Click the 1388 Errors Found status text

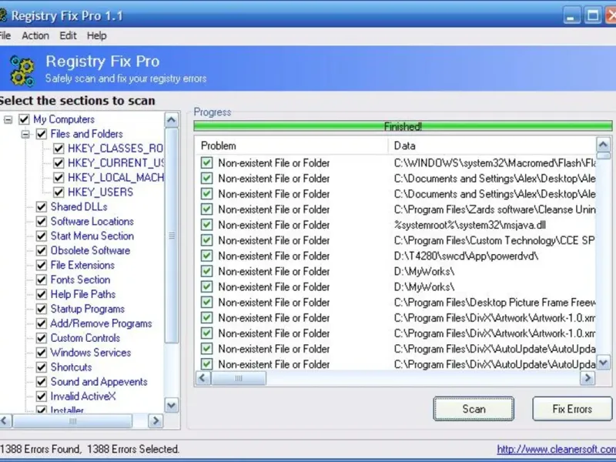[41, 449]
